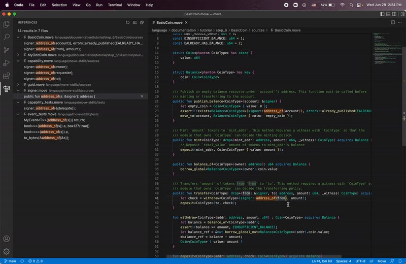Clear the references results list

pyautogui.click(x=134, y=22)
